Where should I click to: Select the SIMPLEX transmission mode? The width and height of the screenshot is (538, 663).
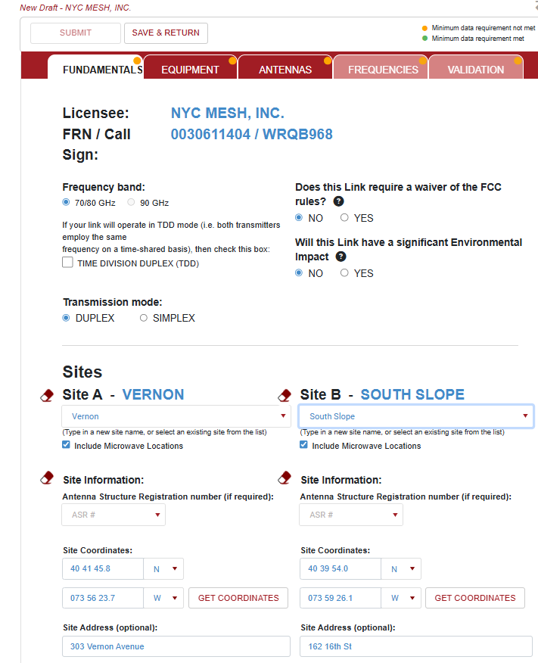coord(144,319)
